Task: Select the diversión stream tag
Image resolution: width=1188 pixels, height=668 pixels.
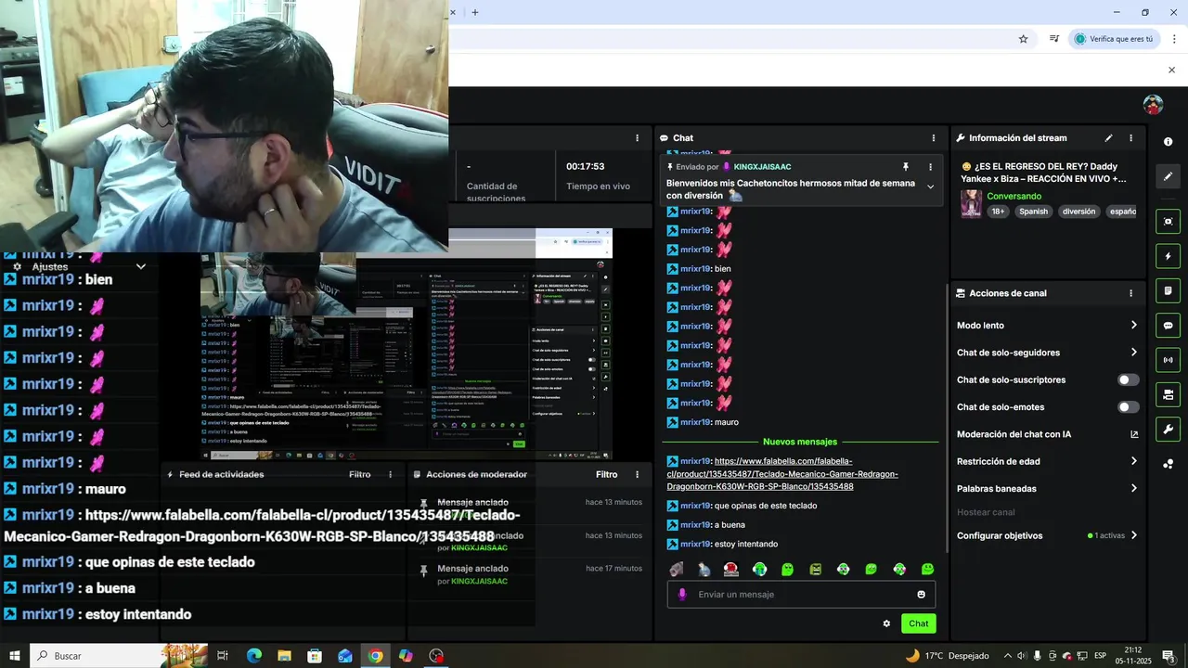Action: (1078, 212)
